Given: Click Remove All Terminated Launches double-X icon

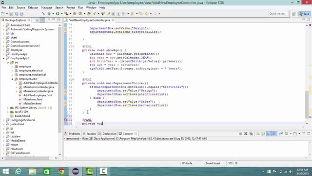Looking at the screenshot, I should coord(251,133).
